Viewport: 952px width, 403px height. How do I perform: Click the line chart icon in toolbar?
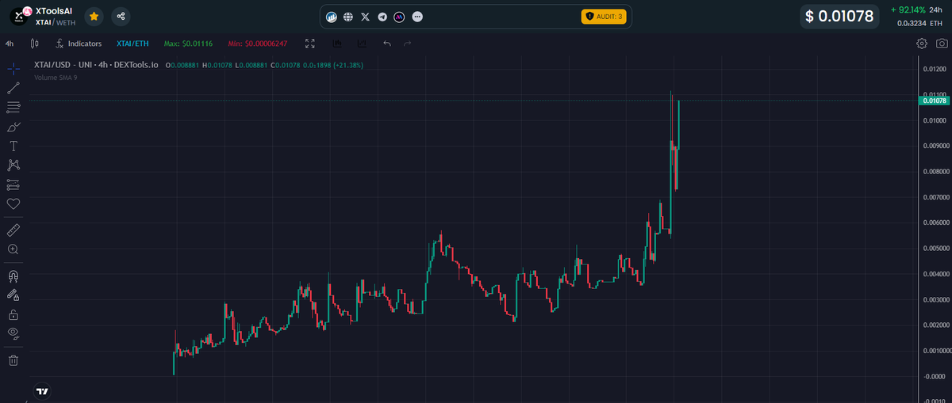pyautogui.click(x=363, y=44)
